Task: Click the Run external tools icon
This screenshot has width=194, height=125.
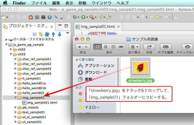Action: point(92,17)
